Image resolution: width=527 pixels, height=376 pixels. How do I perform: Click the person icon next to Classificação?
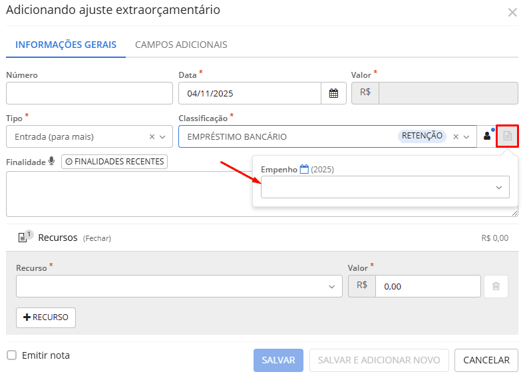[x=487, y=136]
